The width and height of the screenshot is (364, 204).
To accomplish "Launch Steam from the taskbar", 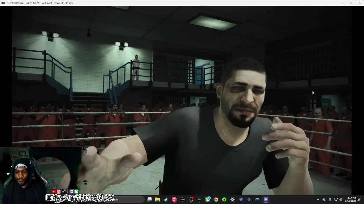I will click(x=166, y=199).
